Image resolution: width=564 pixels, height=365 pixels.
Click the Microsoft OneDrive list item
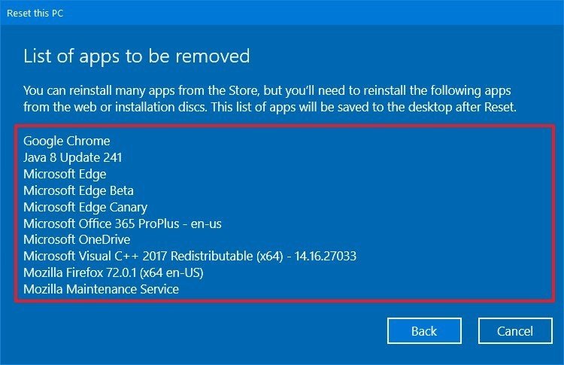pos(77,240)
